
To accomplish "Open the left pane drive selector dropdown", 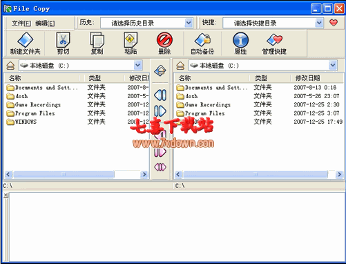I will point(137,66).
